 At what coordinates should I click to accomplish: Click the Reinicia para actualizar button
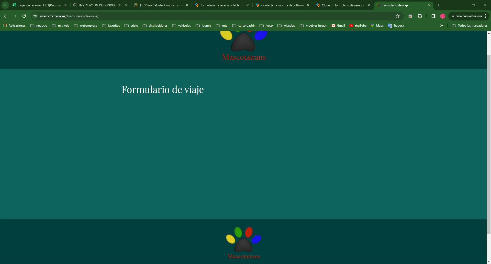pos(466,16)
